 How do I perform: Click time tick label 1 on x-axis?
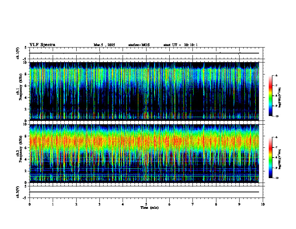pyautogui.click(x=53, y=204)
